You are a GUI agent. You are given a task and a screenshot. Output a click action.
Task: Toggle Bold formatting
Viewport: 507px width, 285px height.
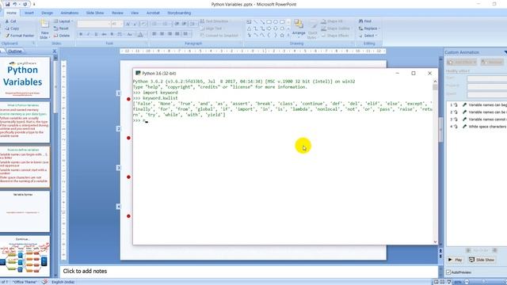point(81,34)
